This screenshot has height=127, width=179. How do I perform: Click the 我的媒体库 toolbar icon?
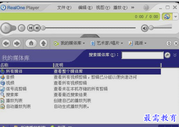point(56,43)
